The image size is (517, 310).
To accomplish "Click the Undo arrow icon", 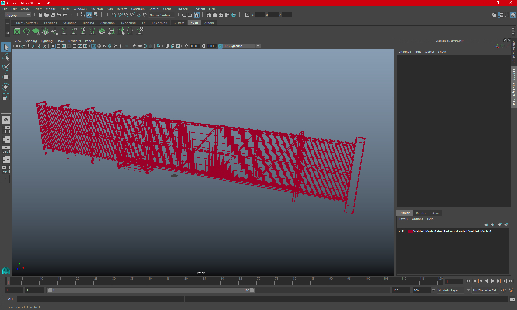I will tap(59, 15).
